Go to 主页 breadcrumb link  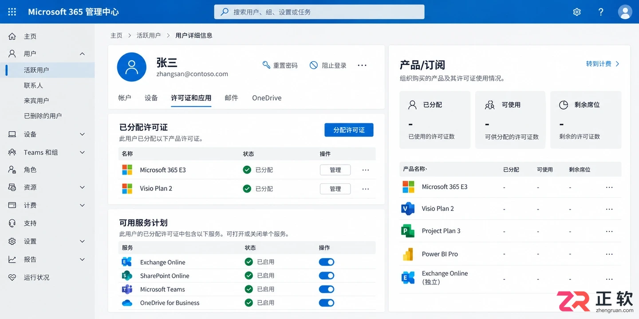coord(116,35)
